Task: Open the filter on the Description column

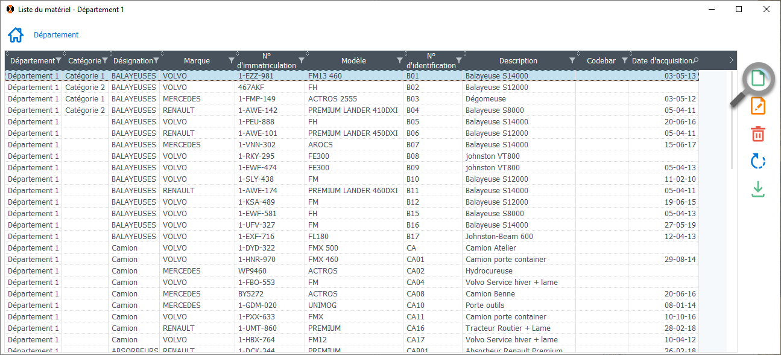Action: coord(572,60)
